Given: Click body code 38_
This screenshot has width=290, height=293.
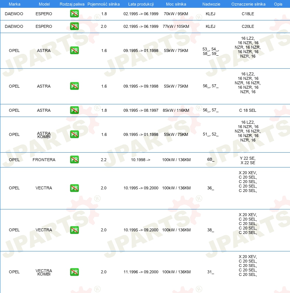Looking at the screenshot, I should pos(211,230).
